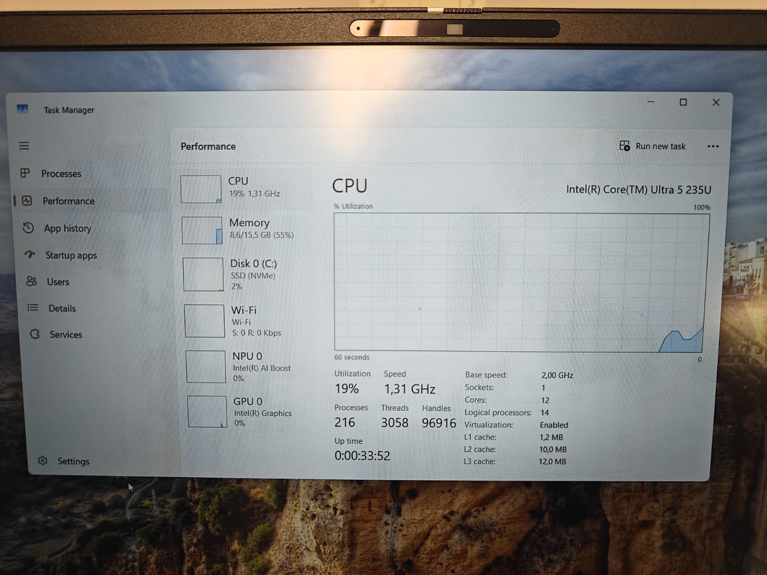Select the Wi-Fi mini graph thumbnail
The width and height of the screenshot is (767, 575).
tap(204, 321)
